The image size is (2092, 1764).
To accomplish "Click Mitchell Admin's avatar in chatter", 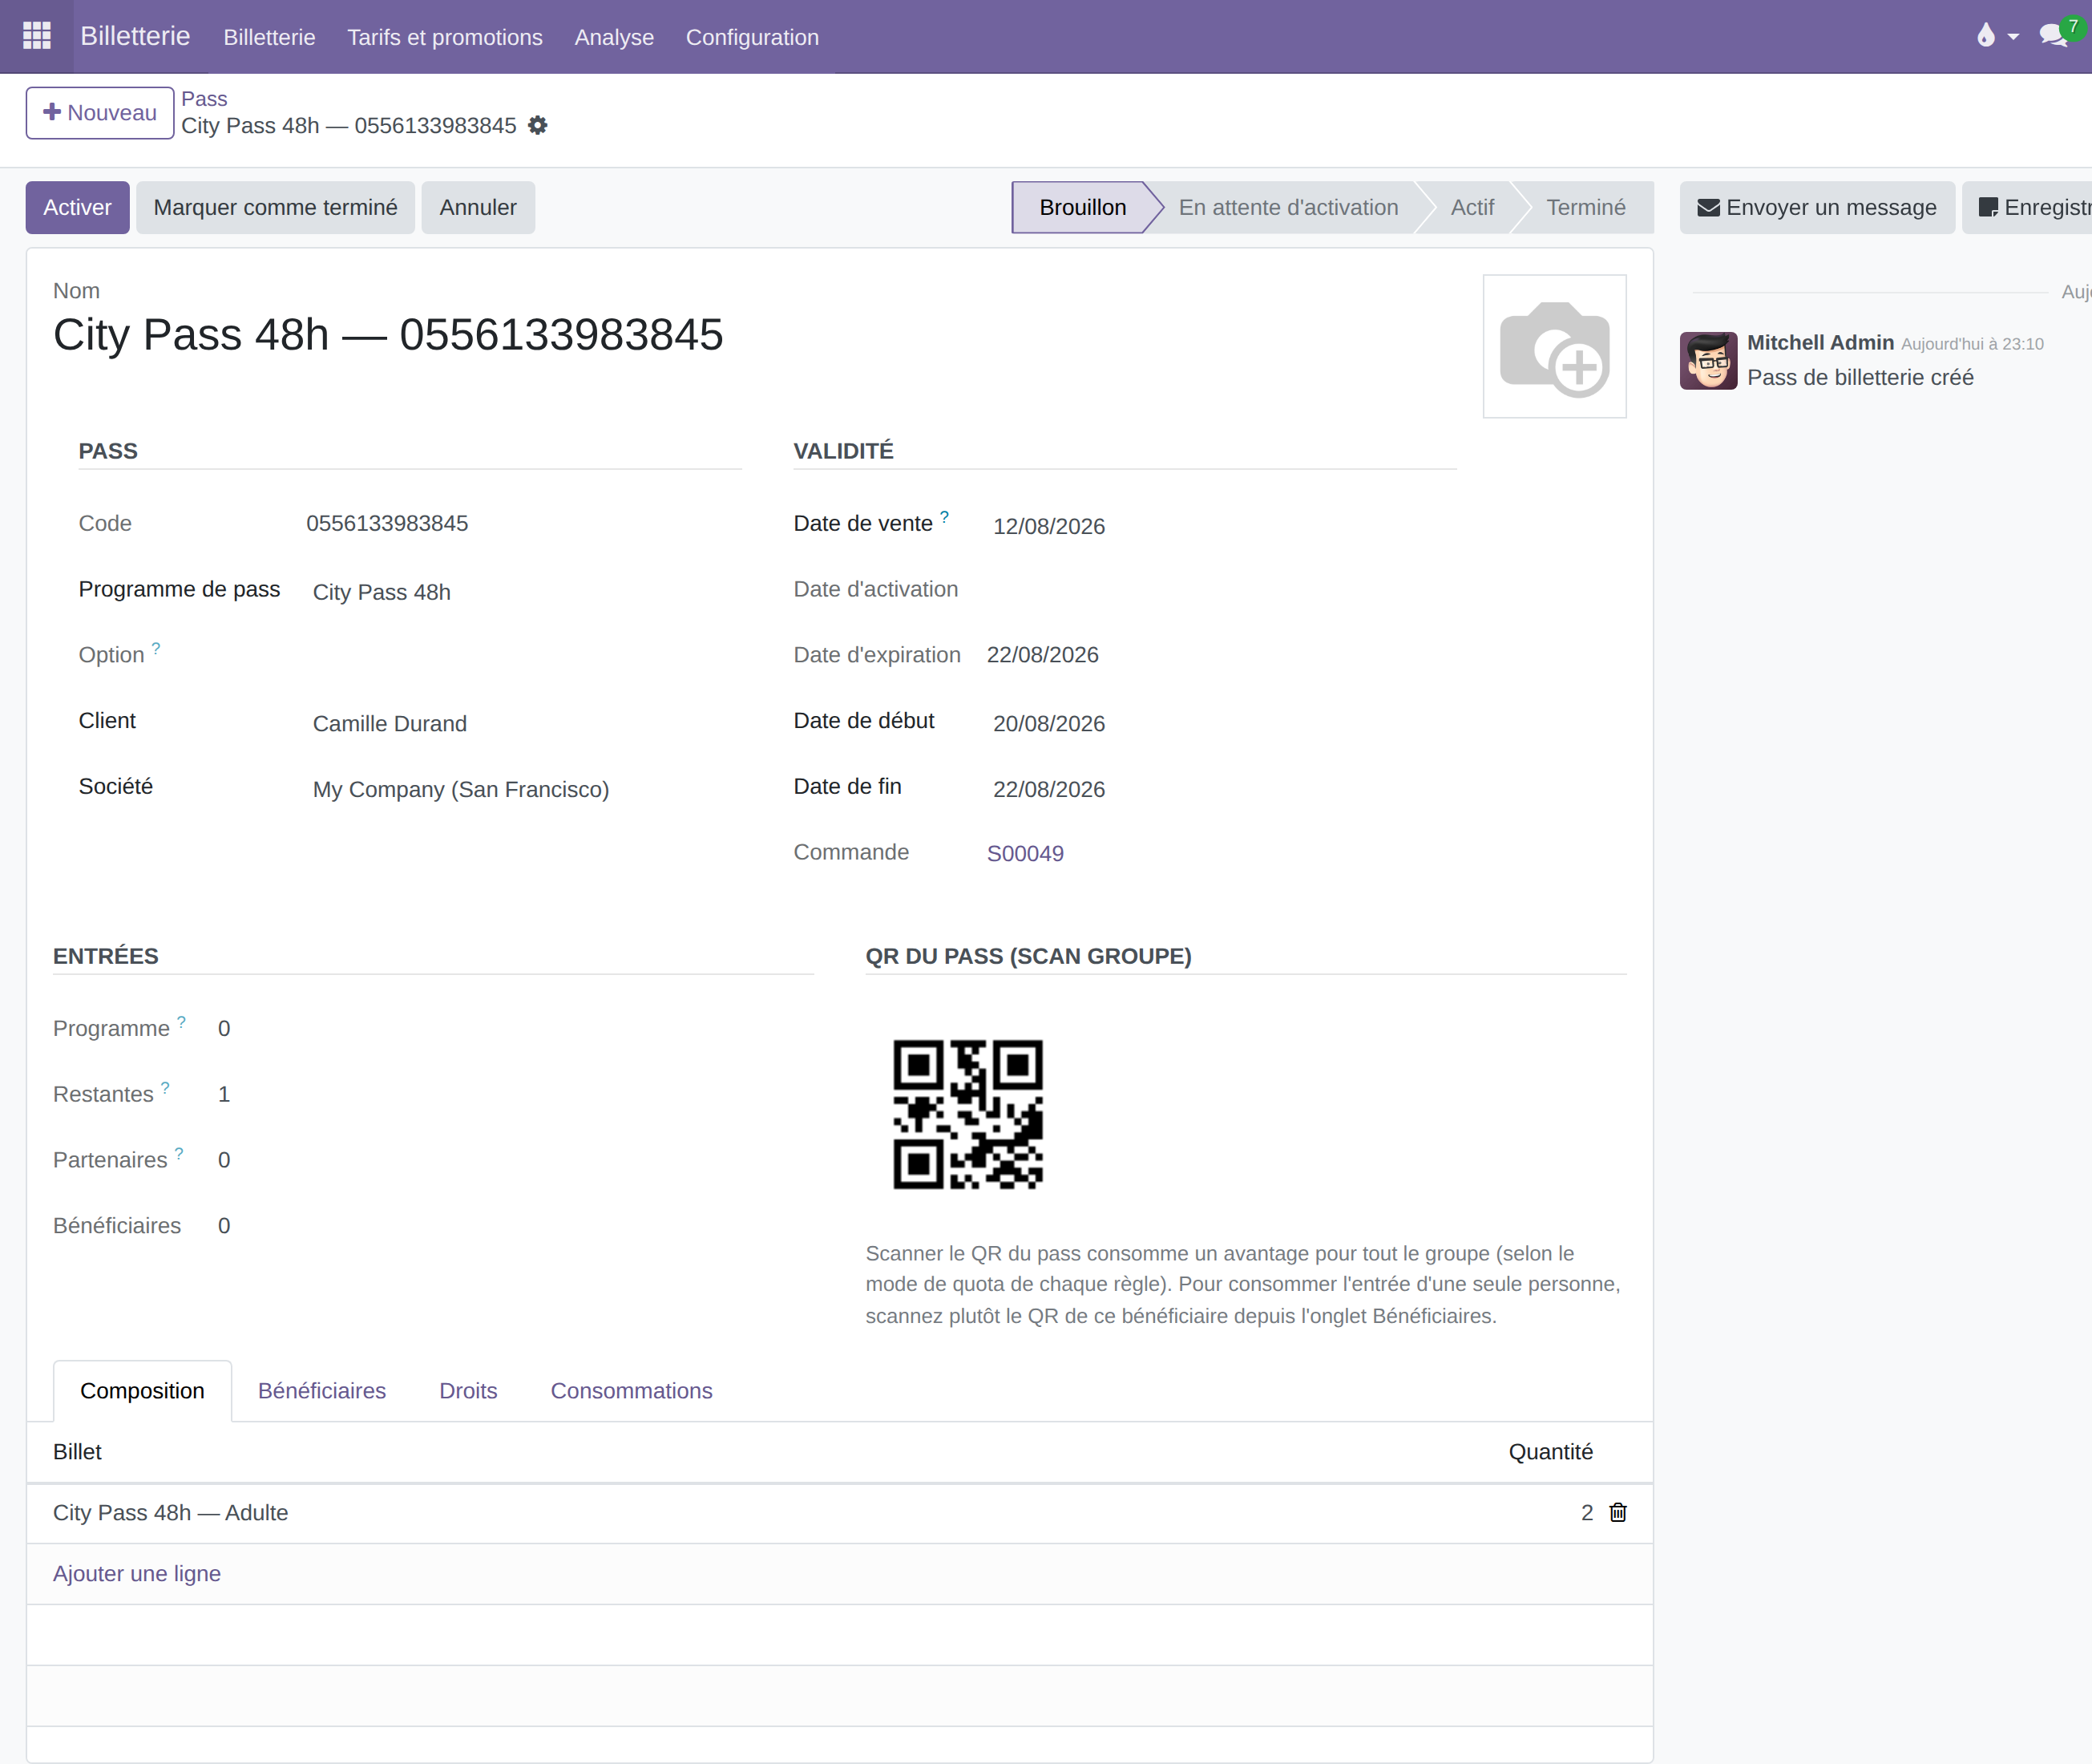I will (x=1708, y=361).
